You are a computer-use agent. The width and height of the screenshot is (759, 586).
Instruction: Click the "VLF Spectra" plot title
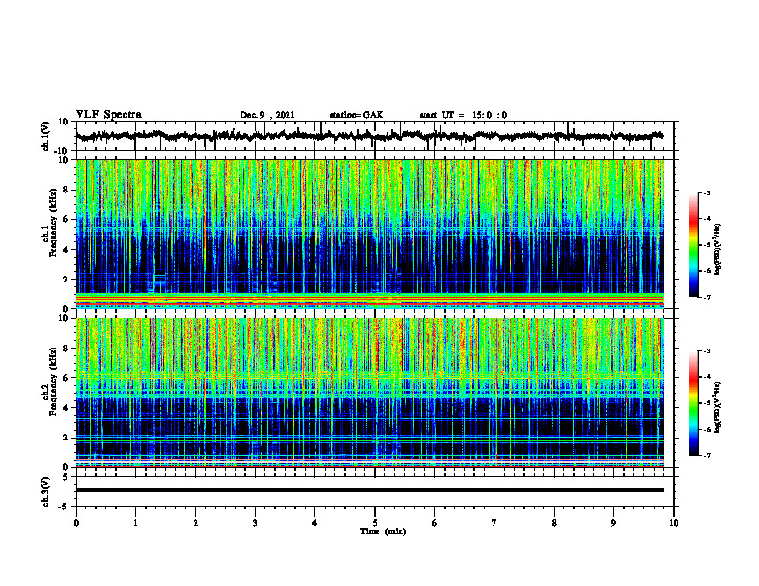(108, 115)
